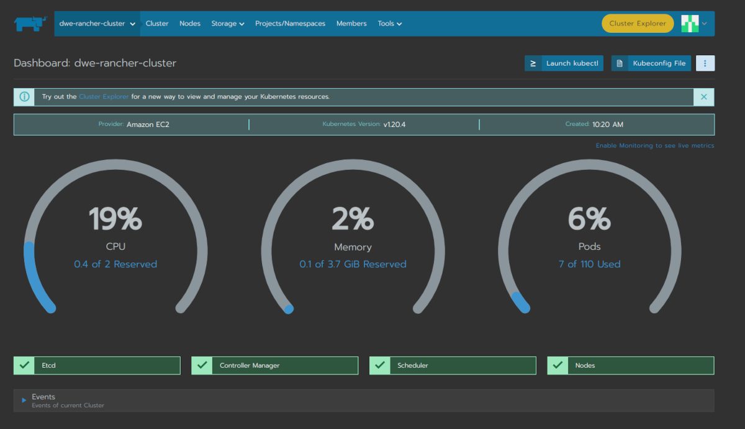Viewport: 745px width, 429px height.
Task: Open the Nodes tab
Action: pyautogui.click(x=190, y=24)
